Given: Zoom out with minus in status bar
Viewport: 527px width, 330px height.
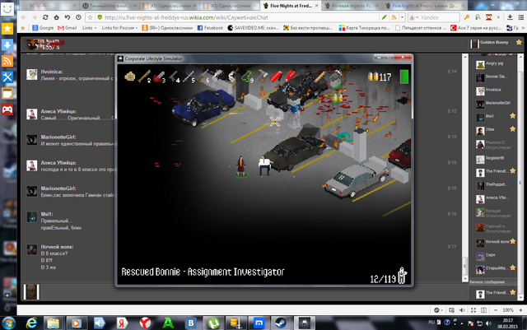Looking at the screenshot, I should pyautogui.click(x=496, y=310).
